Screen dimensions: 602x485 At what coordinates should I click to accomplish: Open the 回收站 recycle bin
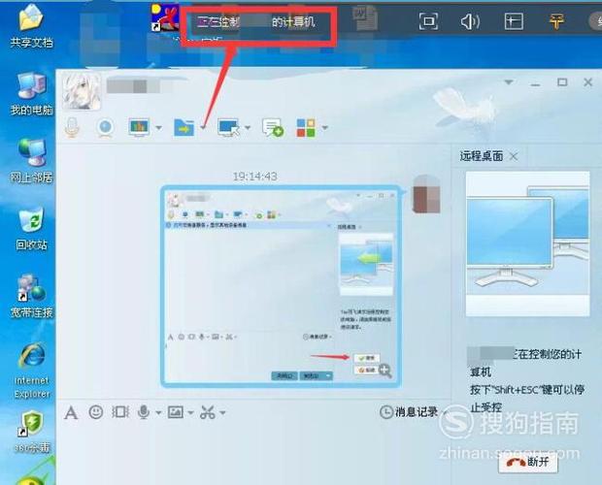pyautogui.click(x=31, y=229)
